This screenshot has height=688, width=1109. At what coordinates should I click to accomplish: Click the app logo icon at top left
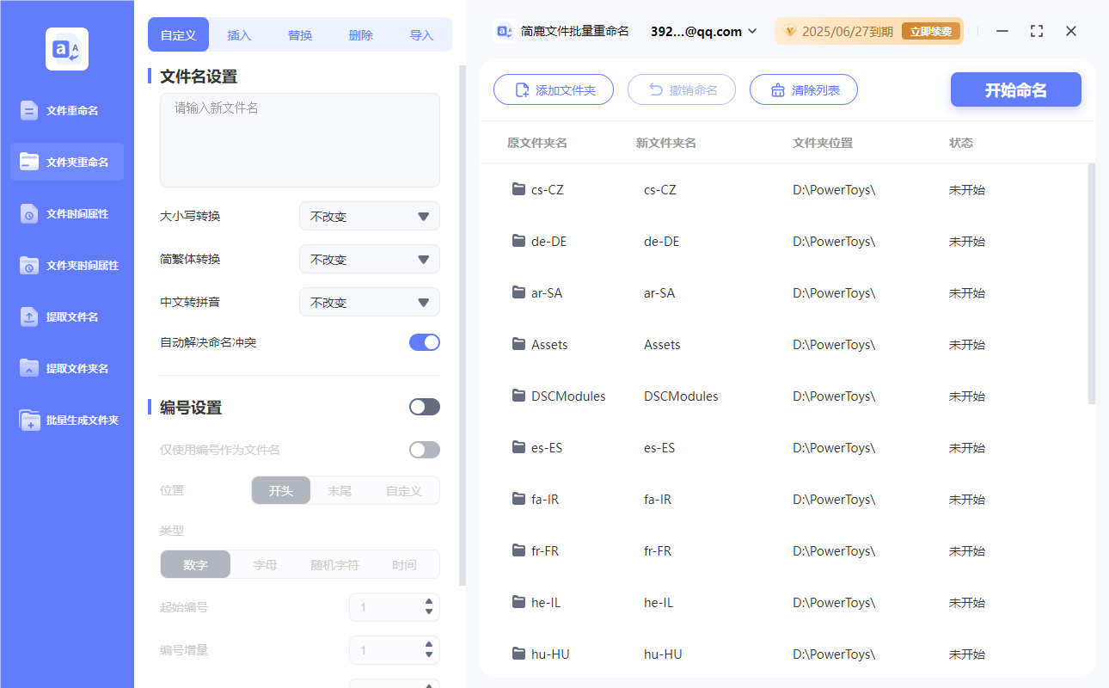66,48
